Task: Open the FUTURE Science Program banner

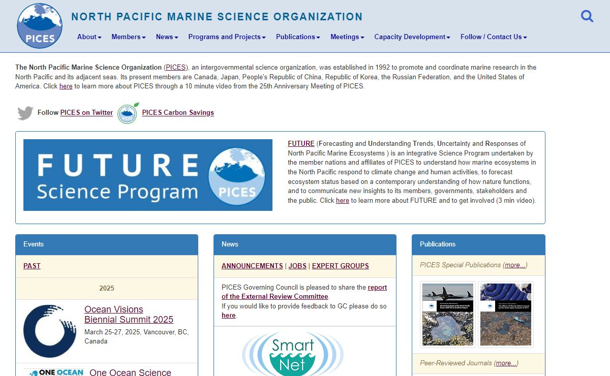Action: point(148,175)
